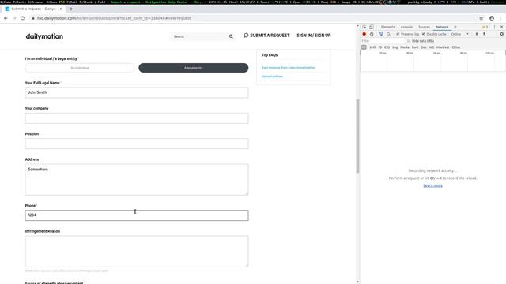Screen dimensions: 506x284
Task: Filter network requests by JS
Action: 380,47
